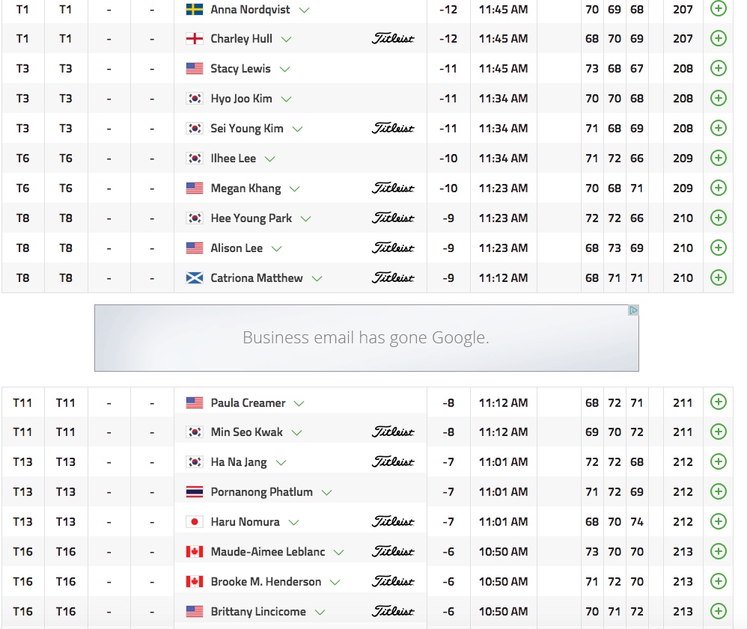Click the plus circle for Brooke M. Henderson
The width and height of the screenshot is (747, 629).
718,581
